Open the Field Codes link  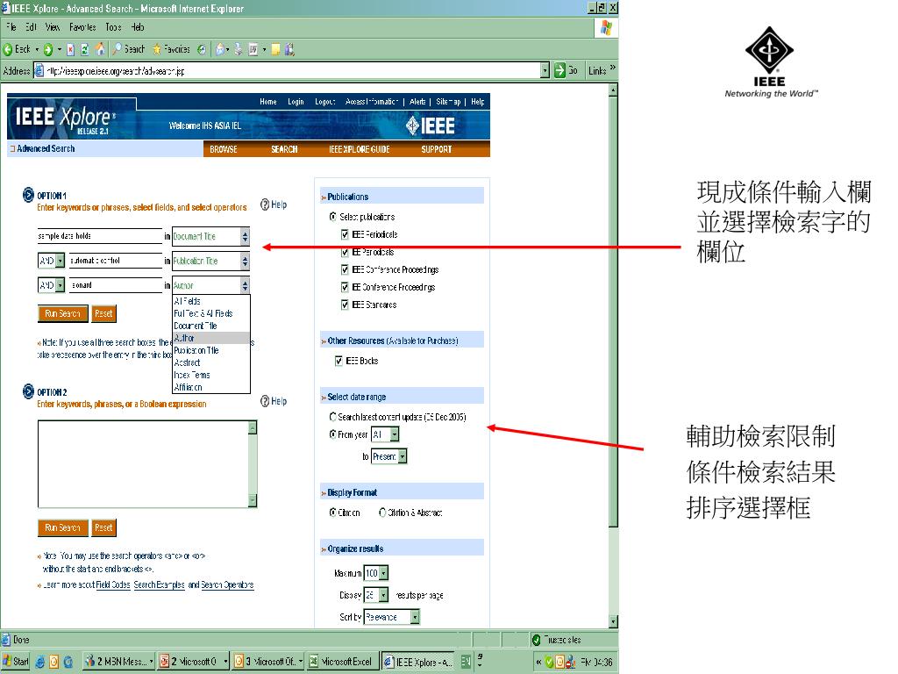point(113,585)
